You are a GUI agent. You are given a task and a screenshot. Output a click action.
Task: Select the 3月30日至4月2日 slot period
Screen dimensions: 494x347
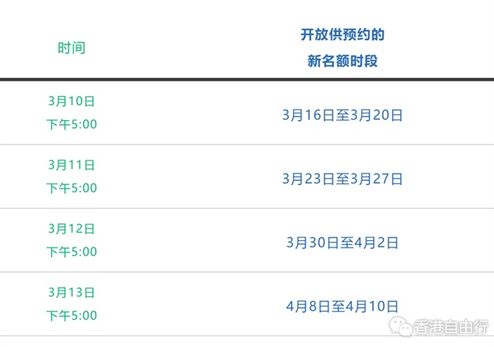click(x=342, y=242)
